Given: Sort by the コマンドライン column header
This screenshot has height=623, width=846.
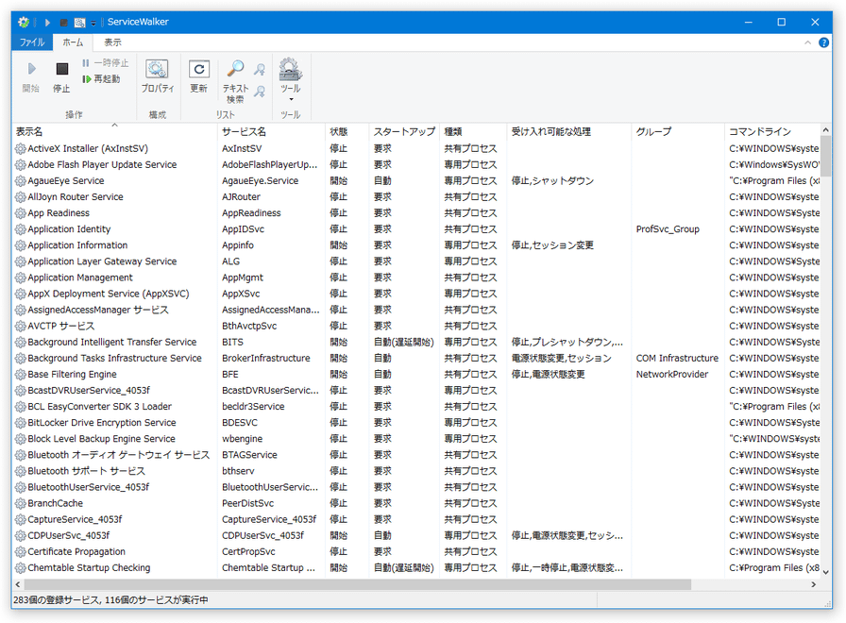Looking at the screenshot, I should point(772,131).
